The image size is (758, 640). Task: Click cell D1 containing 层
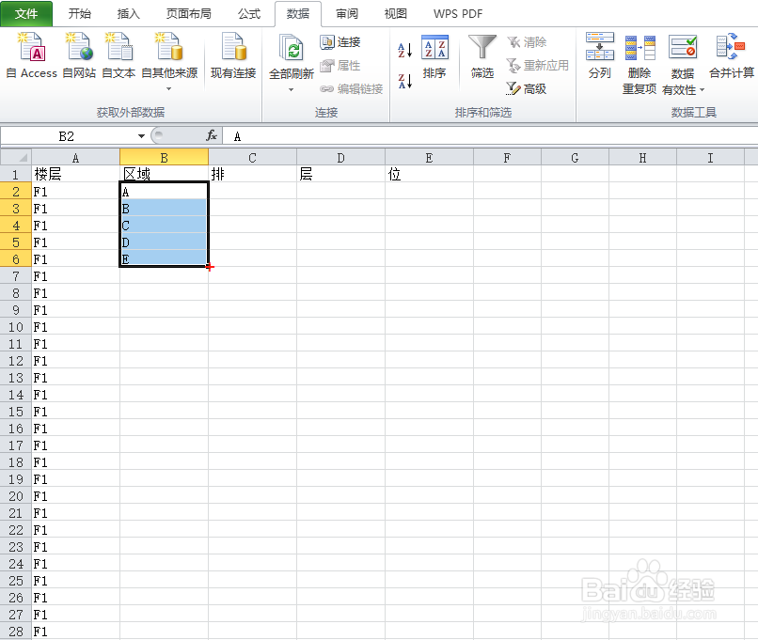(340, 174)
